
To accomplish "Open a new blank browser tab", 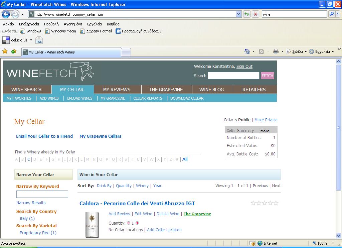I will point(126,52).
